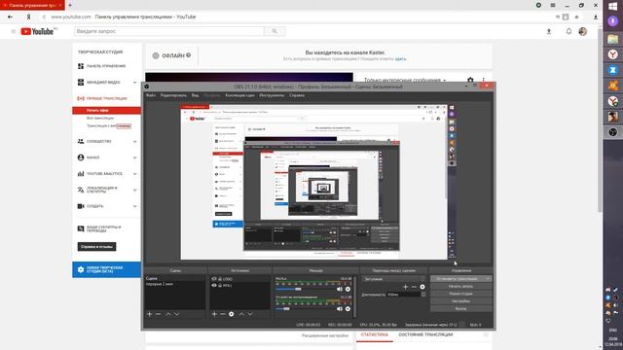The height and width of the screenshot is (350, 623).
Task: Click the YouTube logo
Action: (x=37, y=31)
